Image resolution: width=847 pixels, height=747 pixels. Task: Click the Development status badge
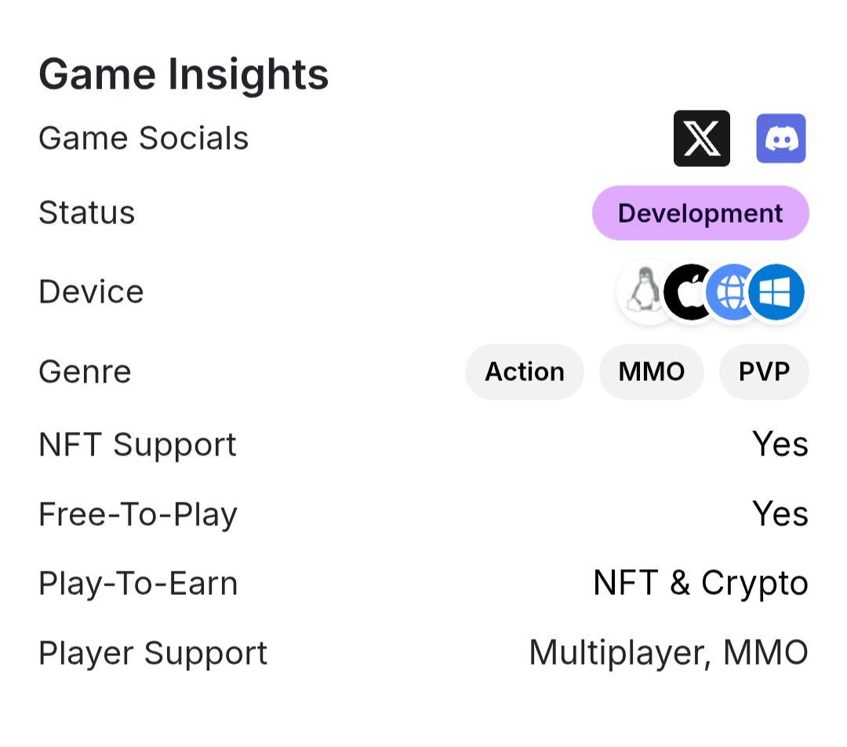coord(700,212)
